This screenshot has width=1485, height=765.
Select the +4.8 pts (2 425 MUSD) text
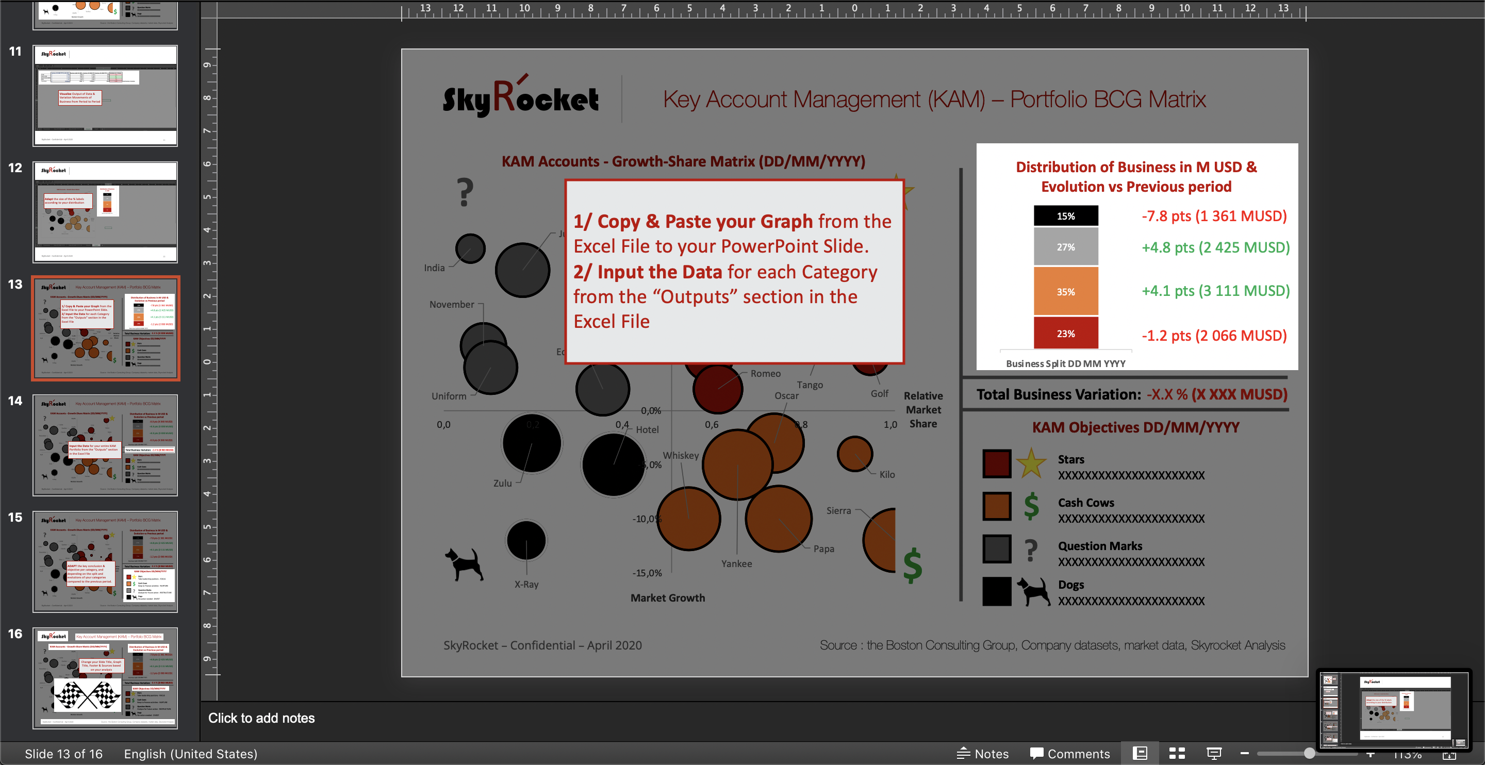pyautogui.click(x=1216, y=247)
